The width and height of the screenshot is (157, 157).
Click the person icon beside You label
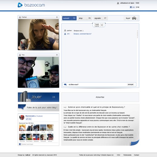[x=20, y=55]
